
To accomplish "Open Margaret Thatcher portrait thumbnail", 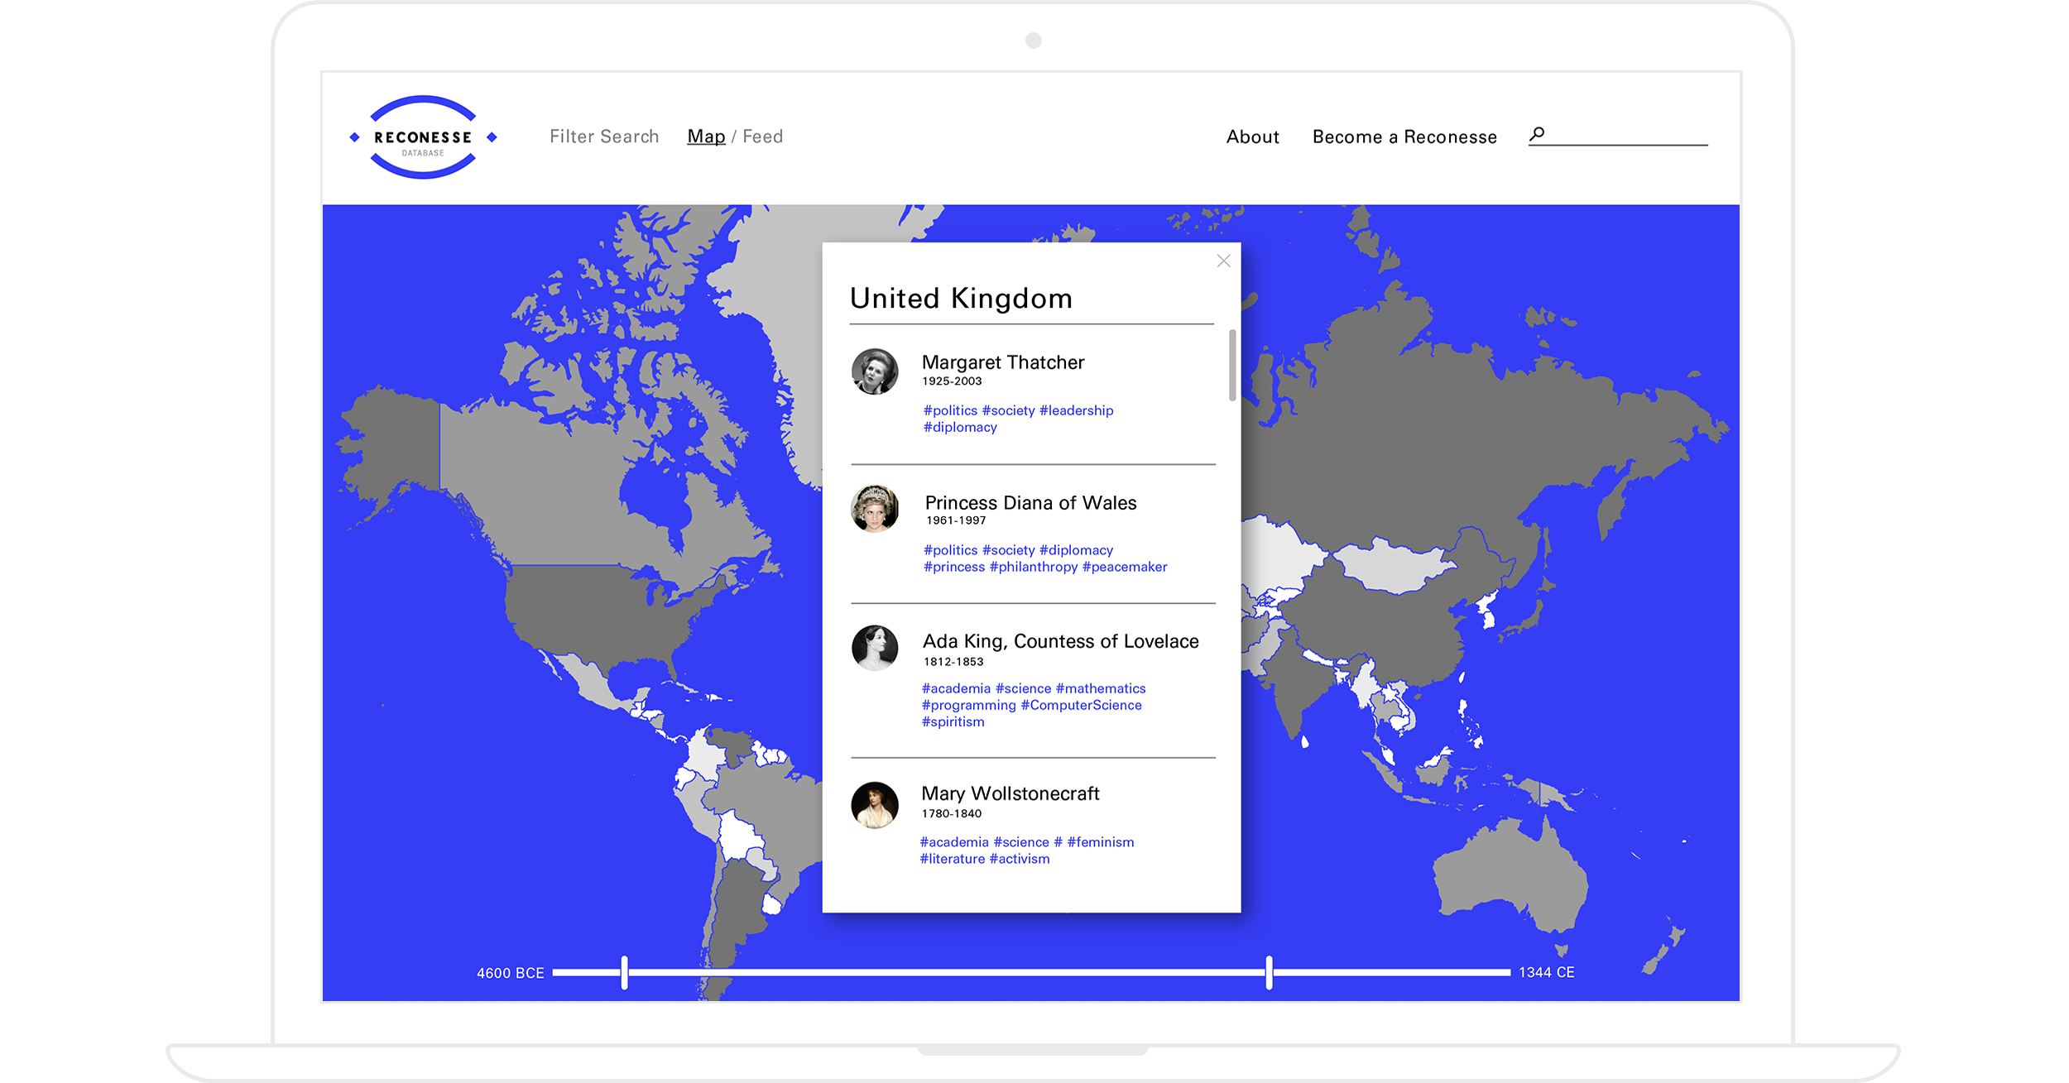I will coord(875,371).
